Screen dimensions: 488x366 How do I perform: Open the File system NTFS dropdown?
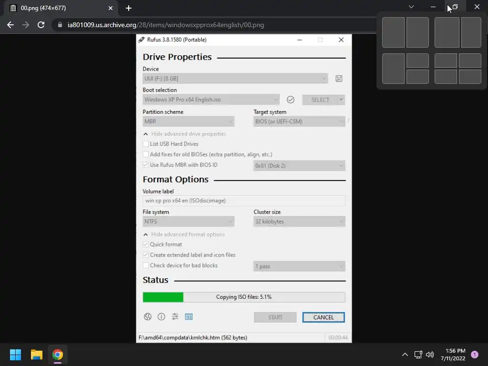click(188, 221)
